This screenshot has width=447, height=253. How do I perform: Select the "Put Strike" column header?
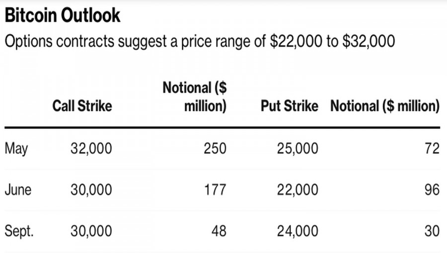290,106
